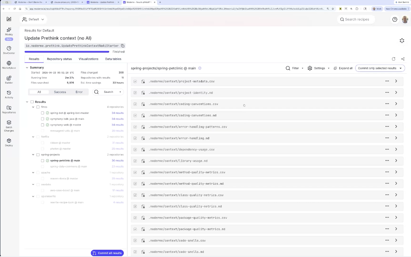This screenshot has height=257, width=411.
Task: Filter results by Success
Action: 60,92
